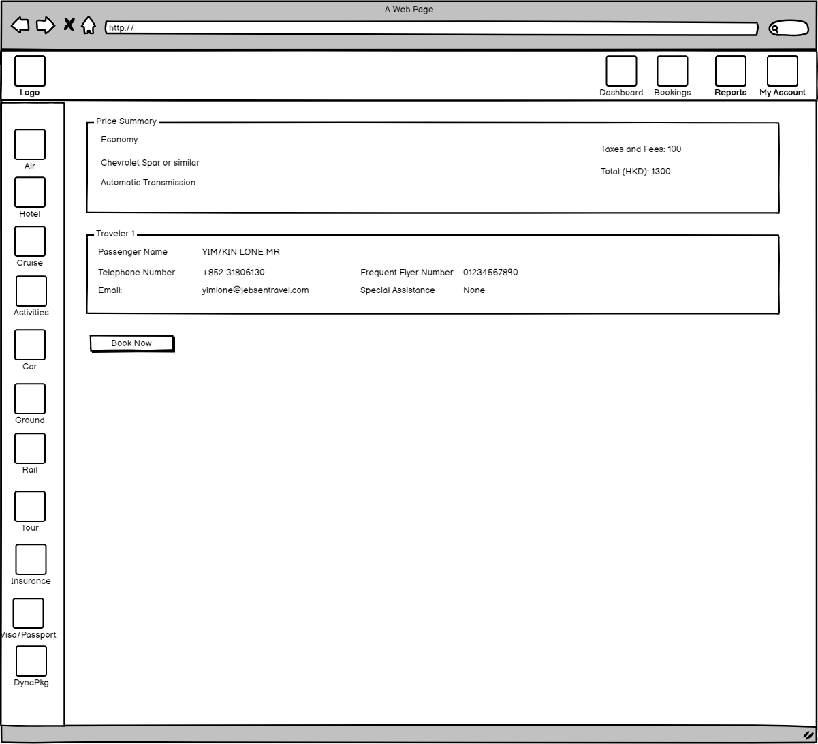Select the DynaPkg sidebar icon
The image size is (818, 744).
(31, 661)
